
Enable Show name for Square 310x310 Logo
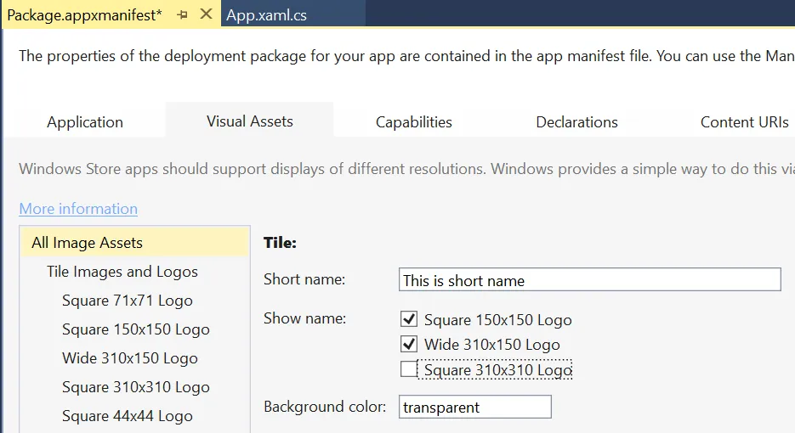coord(410,369)
